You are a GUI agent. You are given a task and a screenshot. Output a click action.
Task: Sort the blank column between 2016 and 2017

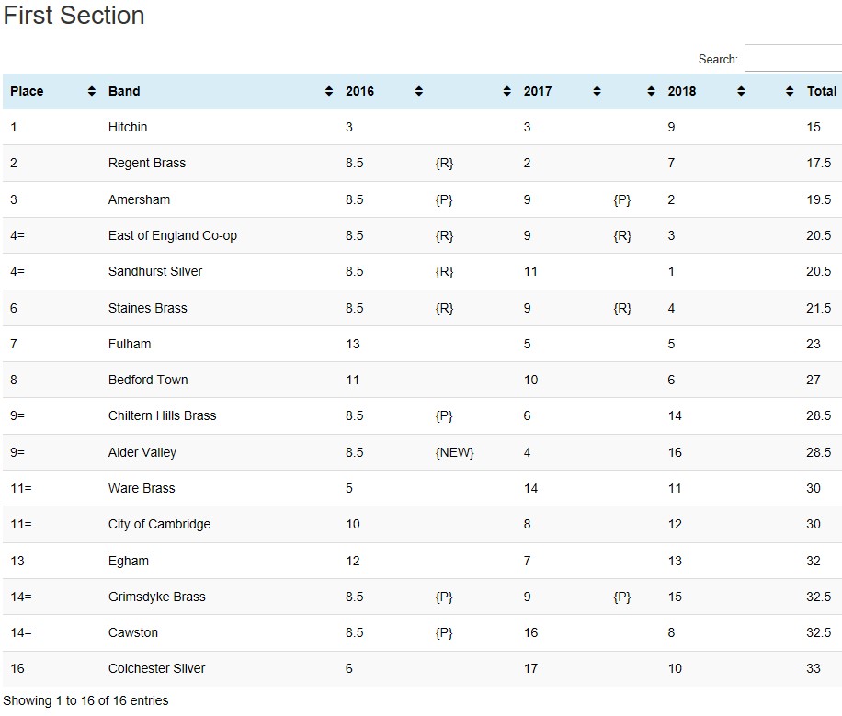pos(506,91)
